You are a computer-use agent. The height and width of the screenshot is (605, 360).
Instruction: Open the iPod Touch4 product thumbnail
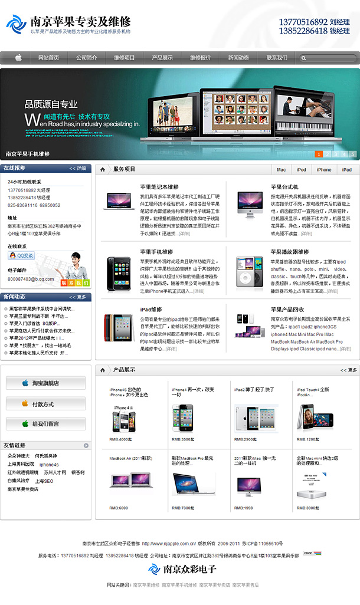pos(315,417)
